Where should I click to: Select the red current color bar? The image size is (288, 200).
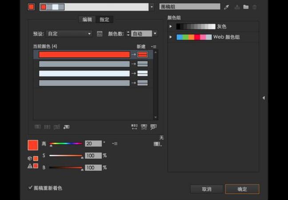(x=84, y=55)
